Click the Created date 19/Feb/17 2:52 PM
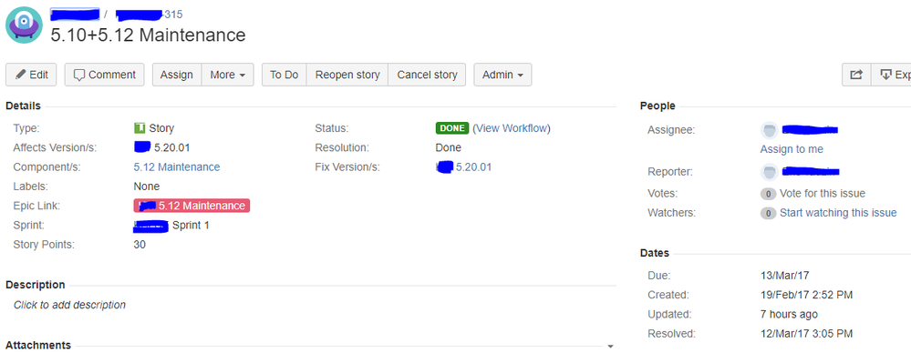This screenshot has width=911, height=353. [x=806, y=295]
